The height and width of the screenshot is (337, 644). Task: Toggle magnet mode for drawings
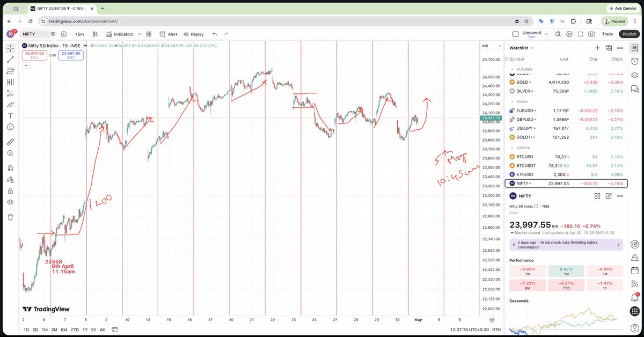pos(11,169)
